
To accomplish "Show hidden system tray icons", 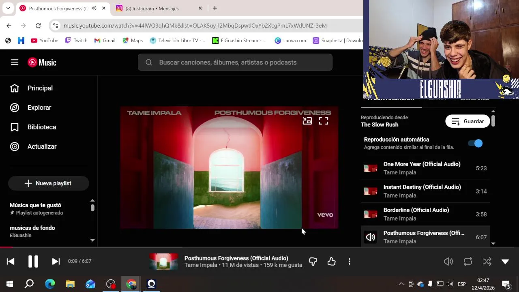I will (401, 284).
